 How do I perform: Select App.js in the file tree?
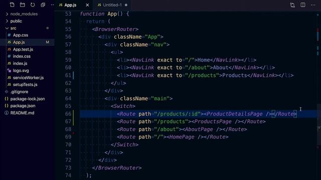pyautogui.click(x=27, y=42)
